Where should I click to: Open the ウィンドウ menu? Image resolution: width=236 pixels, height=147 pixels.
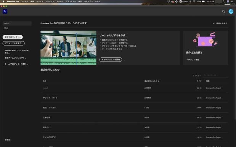coord(88,2)
